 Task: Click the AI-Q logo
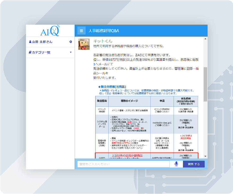(x=50, y=31)
